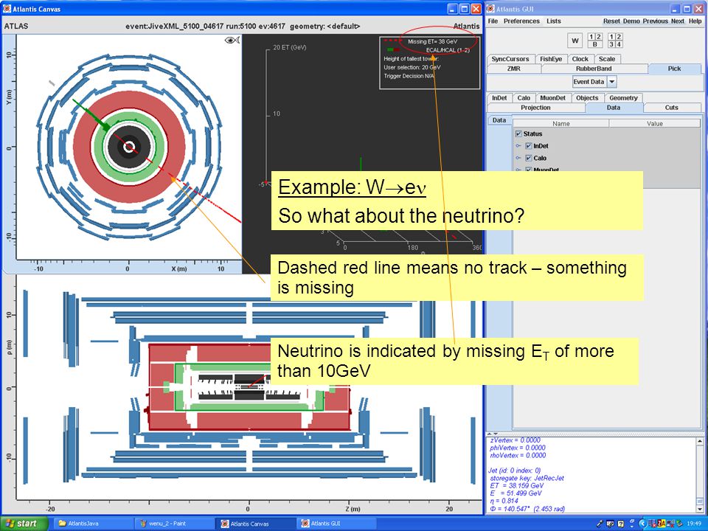The image size is (708, 531).
Task: Click the 'ET = 38.159 GeV' output line
Action: pos(516,486)
